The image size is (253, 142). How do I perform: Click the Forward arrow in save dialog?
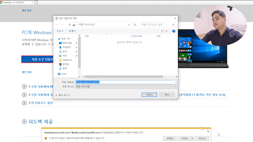point(62,25)
